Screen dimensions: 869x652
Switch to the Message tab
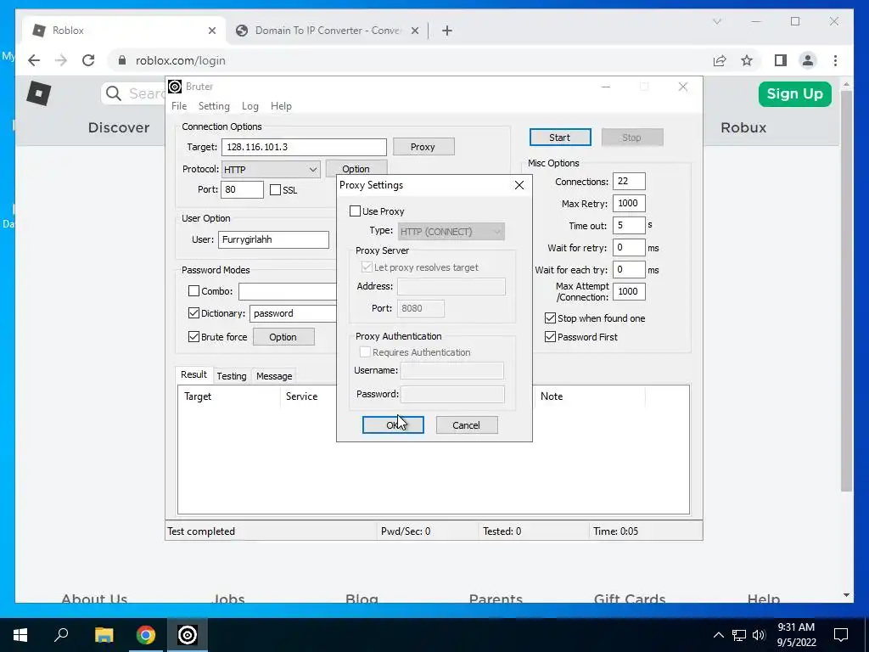click(x=274, y=376)
